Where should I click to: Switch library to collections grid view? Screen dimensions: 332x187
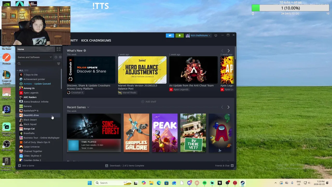point(59,49)
